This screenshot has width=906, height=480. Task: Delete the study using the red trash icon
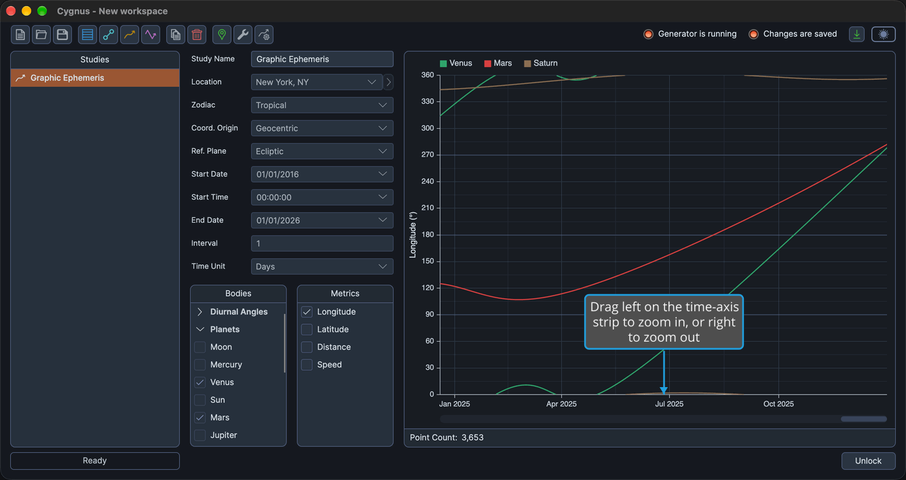197,35
